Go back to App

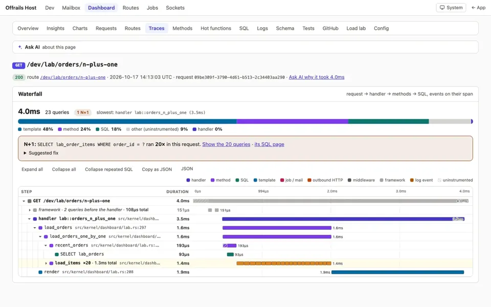[x=479, y=8]
